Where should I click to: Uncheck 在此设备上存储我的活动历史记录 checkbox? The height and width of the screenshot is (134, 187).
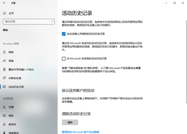tap(64, 34)
